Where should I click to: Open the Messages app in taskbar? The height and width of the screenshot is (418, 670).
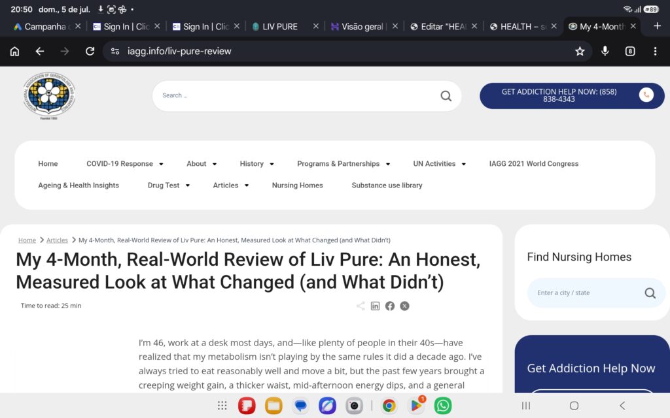300,406
